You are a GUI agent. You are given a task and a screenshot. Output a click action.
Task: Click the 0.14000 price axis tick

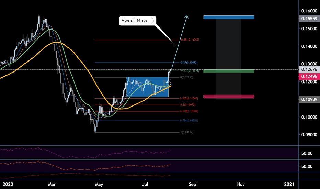pyautogui.click(x=309, y=46)
